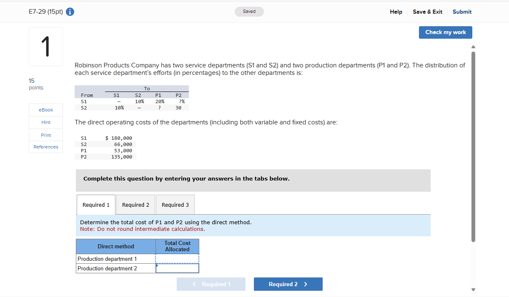Click the Production department 2 label
This screenshot has width=509, height=297.
pos(107,268)
